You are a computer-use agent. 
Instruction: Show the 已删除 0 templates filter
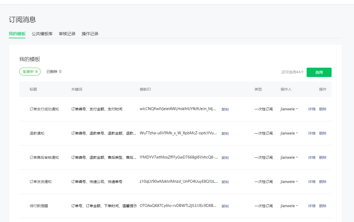[x=54, y=72]
